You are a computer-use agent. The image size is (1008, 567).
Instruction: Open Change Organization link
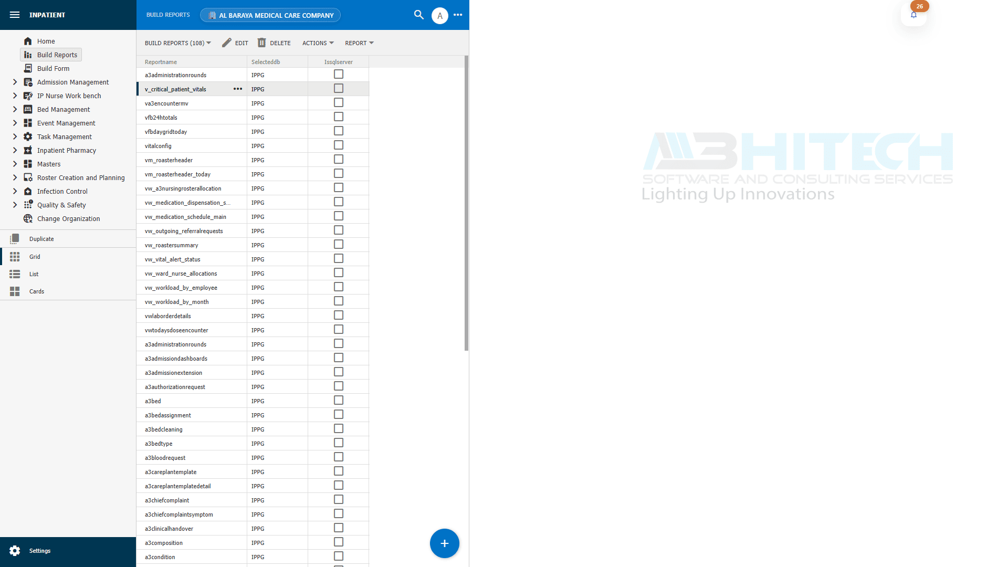pyautogui.click(x=68, y=218)
